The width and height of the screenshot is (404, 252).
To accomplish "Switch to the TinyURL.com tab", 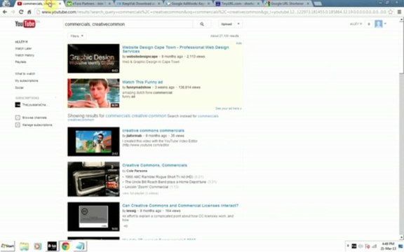I will click(x=238, y=3).
